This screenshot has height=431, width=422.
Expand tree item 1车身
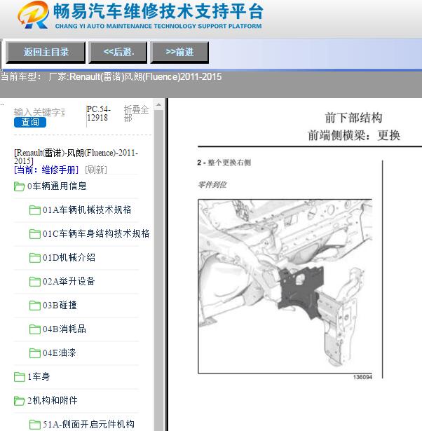(x=39, y=376)
